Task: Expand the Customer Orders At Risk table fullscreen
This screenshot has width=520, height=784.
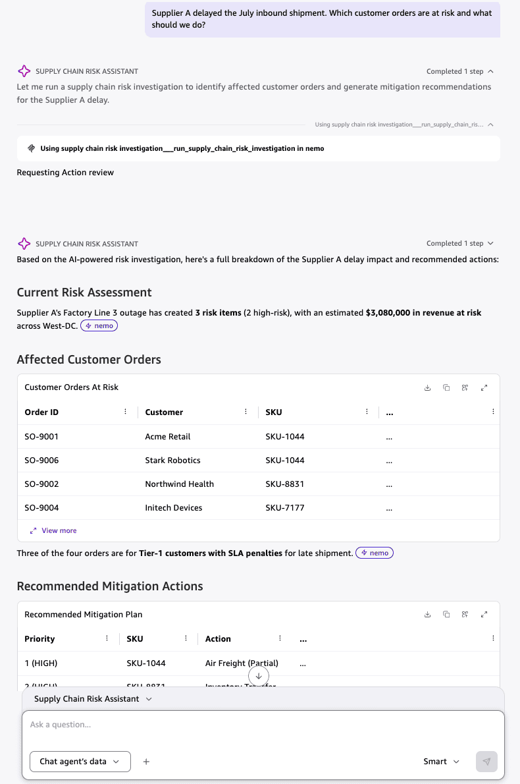Action: [x=484, y=387]
